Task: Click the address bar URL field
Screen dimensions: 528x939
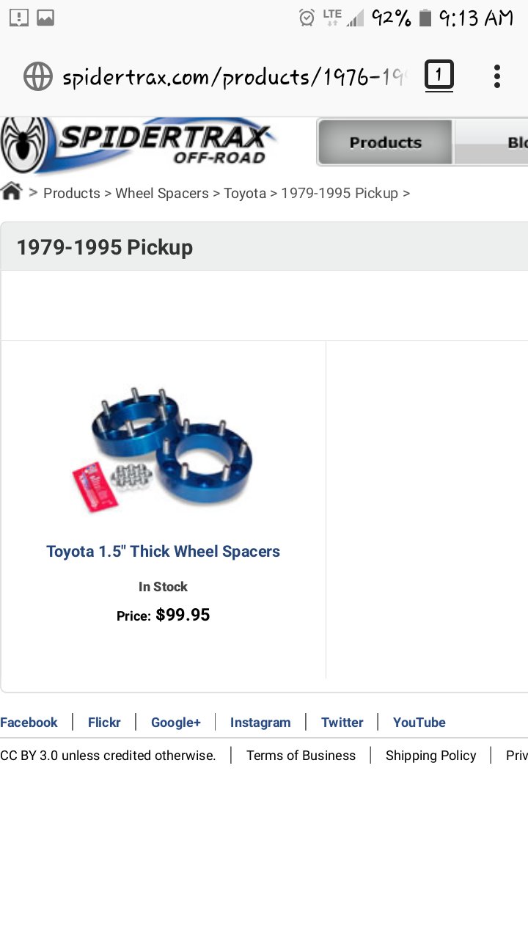Action: click(x=233, y=76)
